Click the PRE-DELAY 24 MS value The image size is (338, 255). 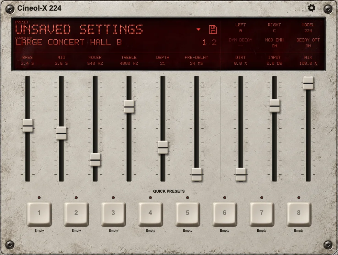click(x=196, y=63)
